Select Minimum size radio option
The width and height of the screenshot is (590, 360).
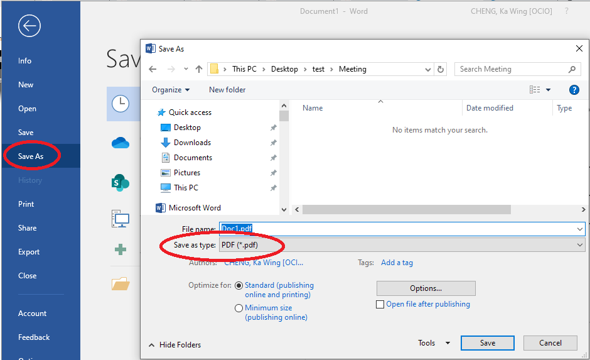239,308
